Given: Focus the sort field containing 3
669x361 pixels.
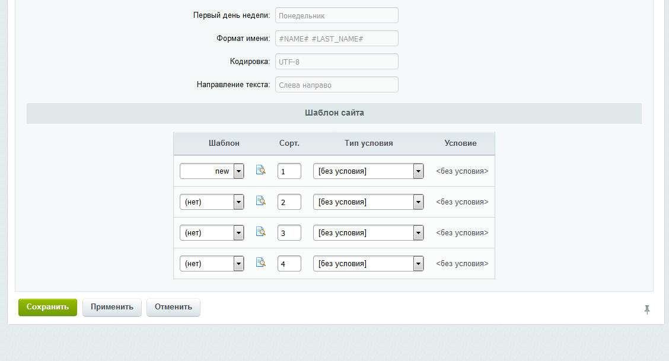Looking at the screenshot, I should point(289,233).
